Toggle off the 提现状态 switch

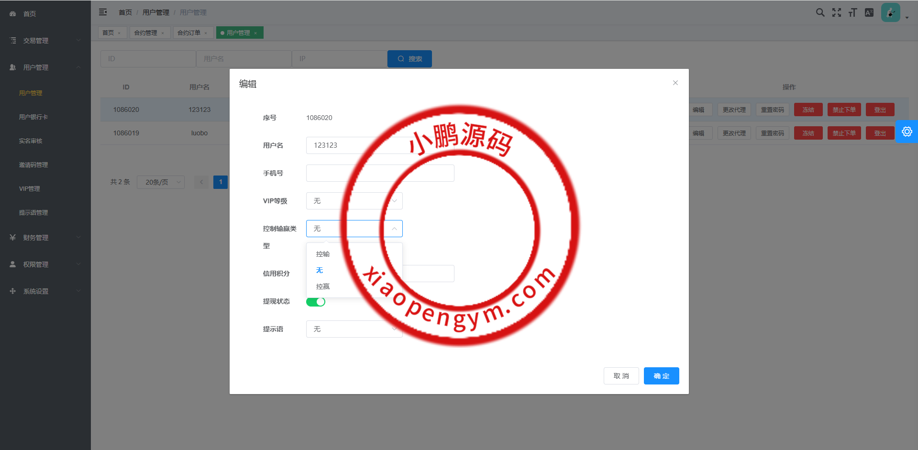click(x=315, y=301)
